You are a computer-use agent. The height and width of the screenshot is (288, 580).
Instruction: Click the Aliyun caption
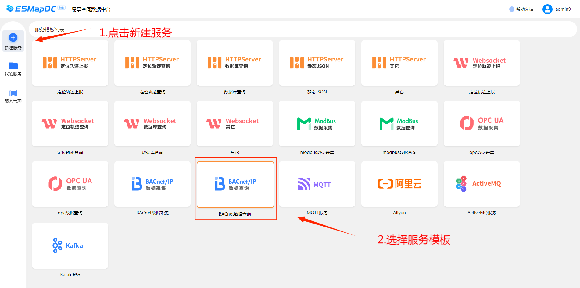pos(399,213)
